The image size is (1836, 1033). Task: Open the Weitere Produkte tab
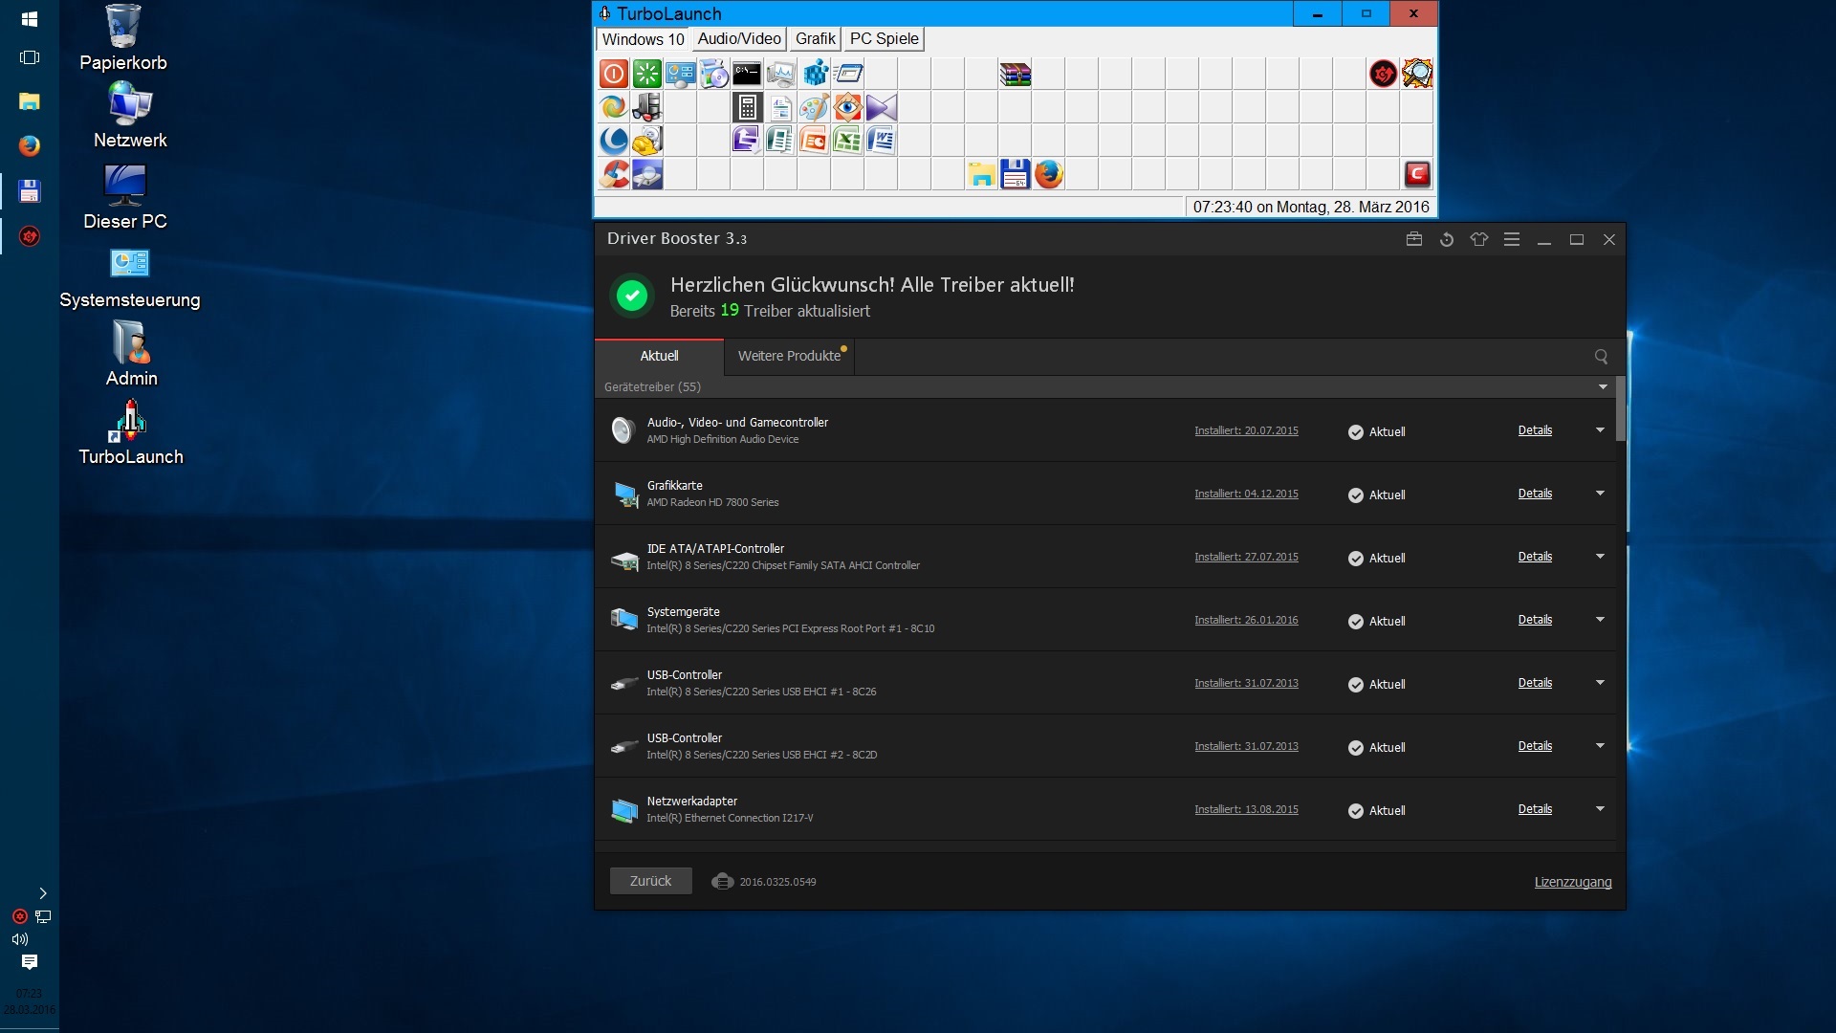[789, 356]
